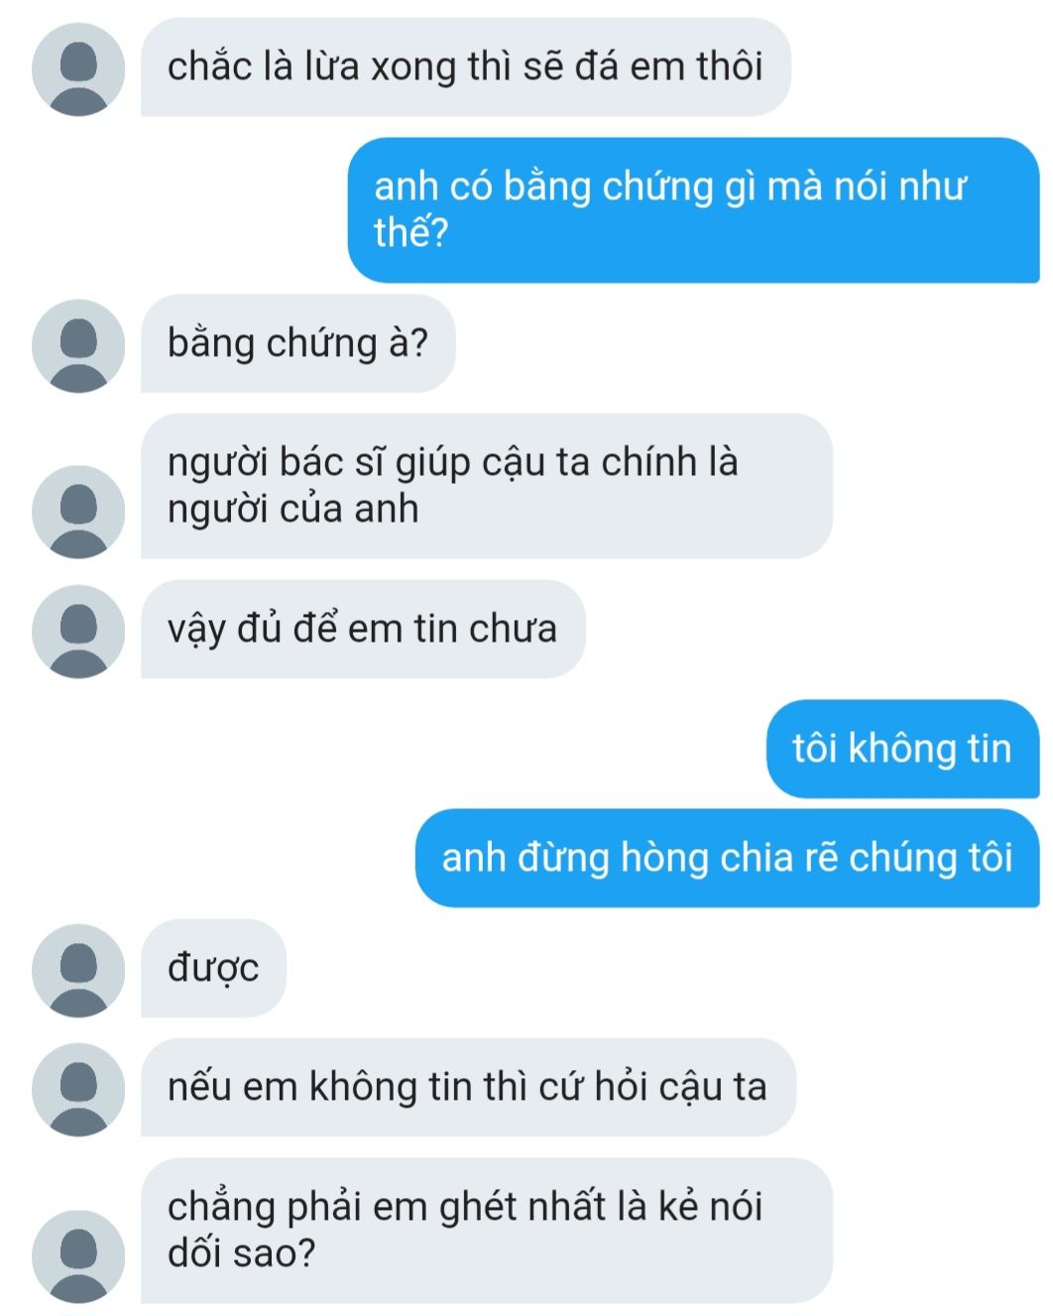Tap message 'chẳng phải em ghét nhất là kẻ nói dối sao?'

(x=486, y=1230)
